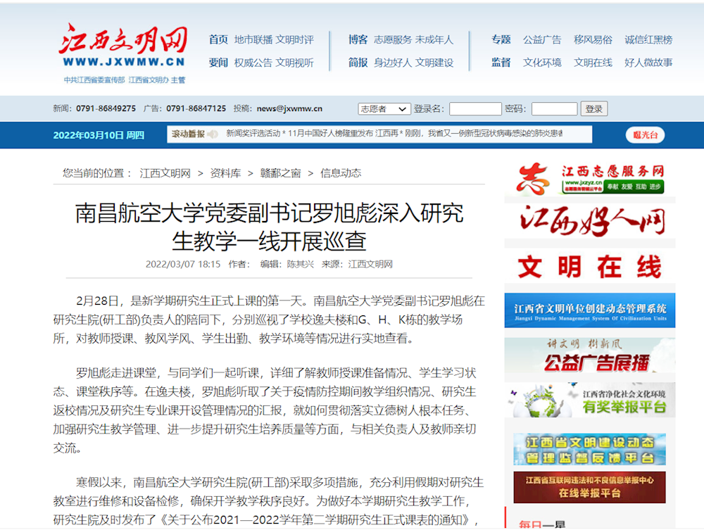The width and height of the screenshot is (704, 530).
Task: Select 公益广告 in the top navigation
Action: pos(542,39)
